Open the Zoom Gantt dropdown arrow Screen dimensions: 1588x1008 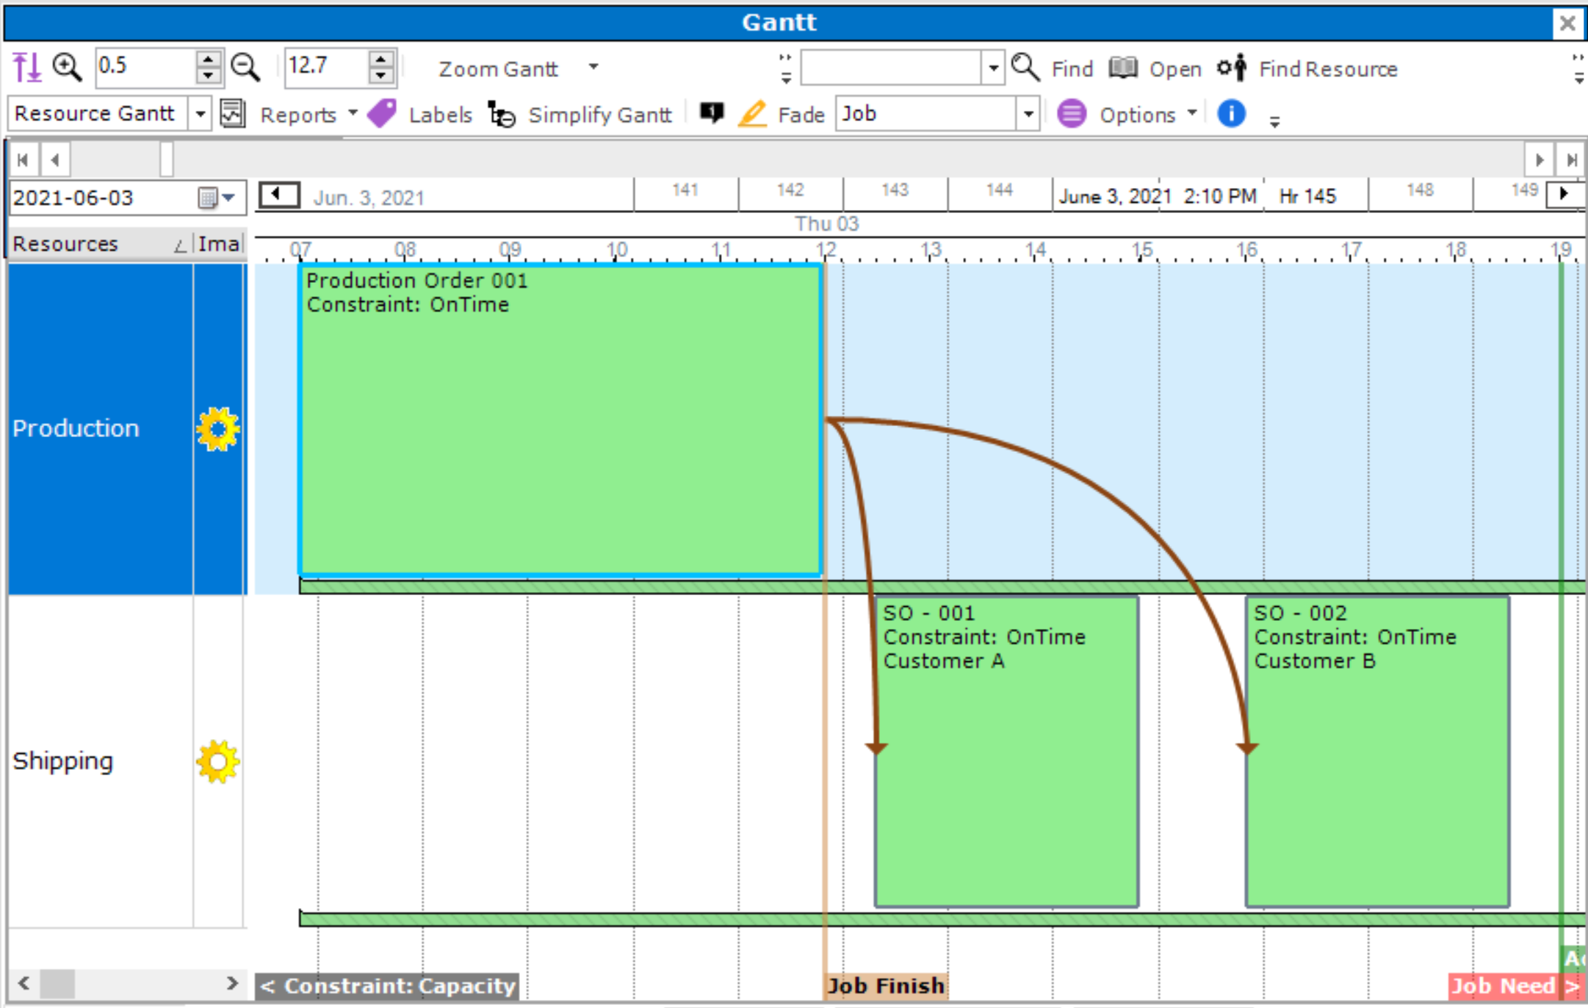click(x=593, y=67)
